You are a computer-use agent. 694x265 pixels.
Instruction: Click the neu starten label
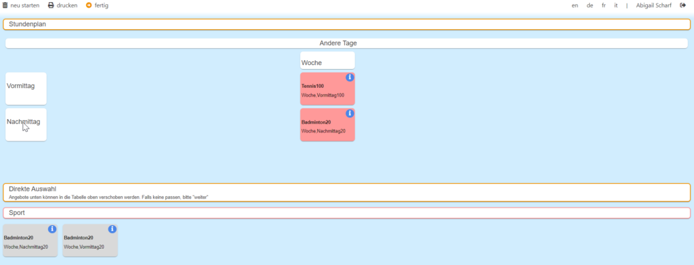(x=25, y=5)
